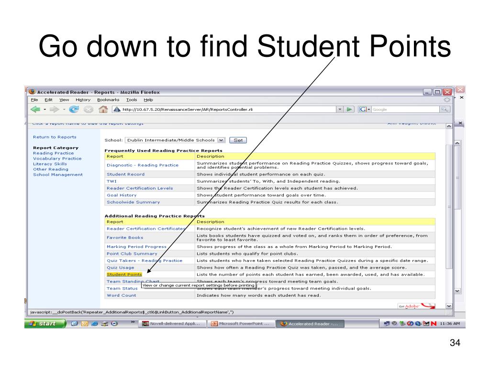Open the Favorite Books report
This screenshot has width=490, height=367.
click(125, 237)
